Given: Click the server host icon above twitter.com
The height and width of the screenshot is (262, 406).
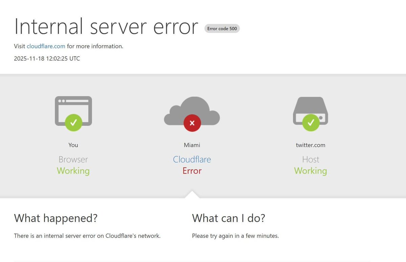Looking at the screenshot, I should tap(311, 114).
